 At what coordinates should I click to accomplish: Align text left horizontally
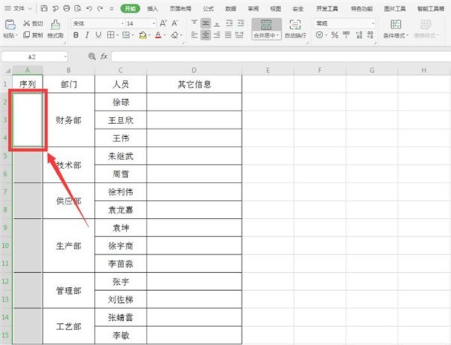pyautogui.click(x=195, y=35)
